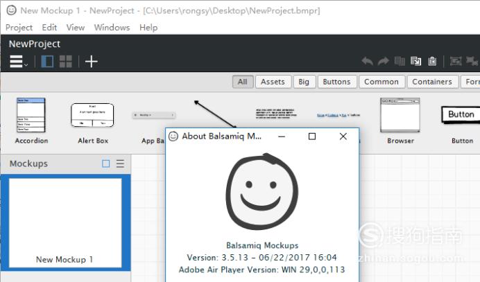The height and width of the screenshot is (282, 480).
Task: Pick the Block of Text control thumbnail
Action: pos(276,114)
